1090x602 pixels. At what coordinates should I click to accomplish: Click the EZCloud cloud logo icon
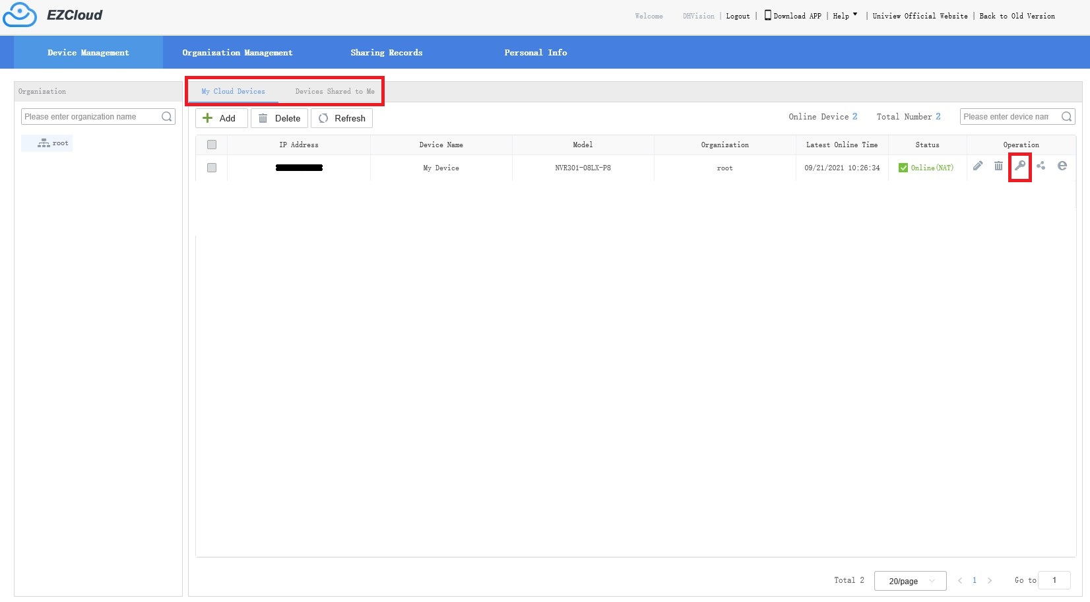[x=20, y=15]
